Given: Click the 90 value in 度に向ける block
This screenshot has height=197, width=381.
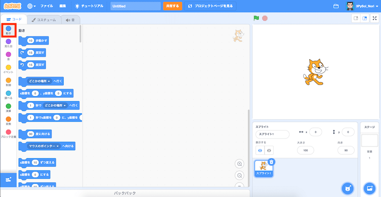Looking at the screenshot, I should 30,134.
